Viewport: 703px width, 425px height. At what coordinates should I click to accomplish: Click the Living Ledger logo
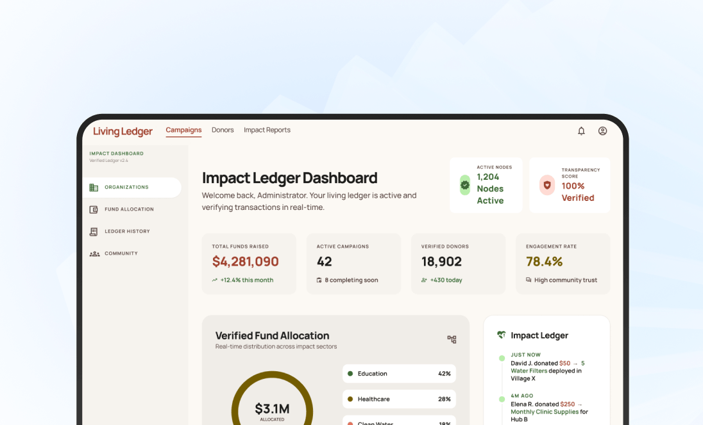123,131
